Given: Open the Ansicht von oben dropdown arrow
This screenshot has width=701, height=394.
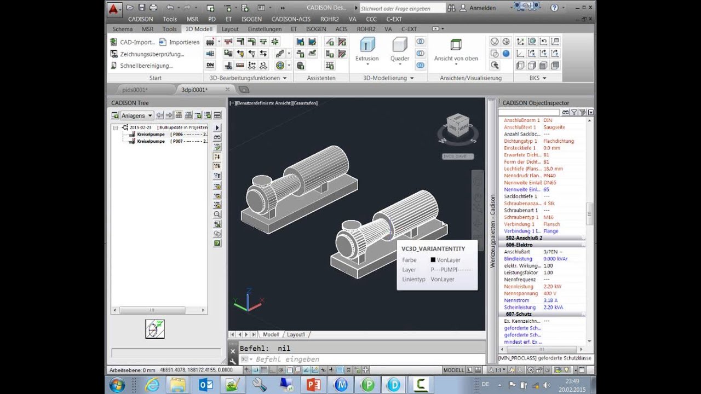Looking at the screenshot, I should click(456, 65).
